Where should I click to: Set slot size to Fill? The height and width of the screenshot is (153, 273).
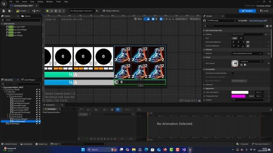point(241,38)
